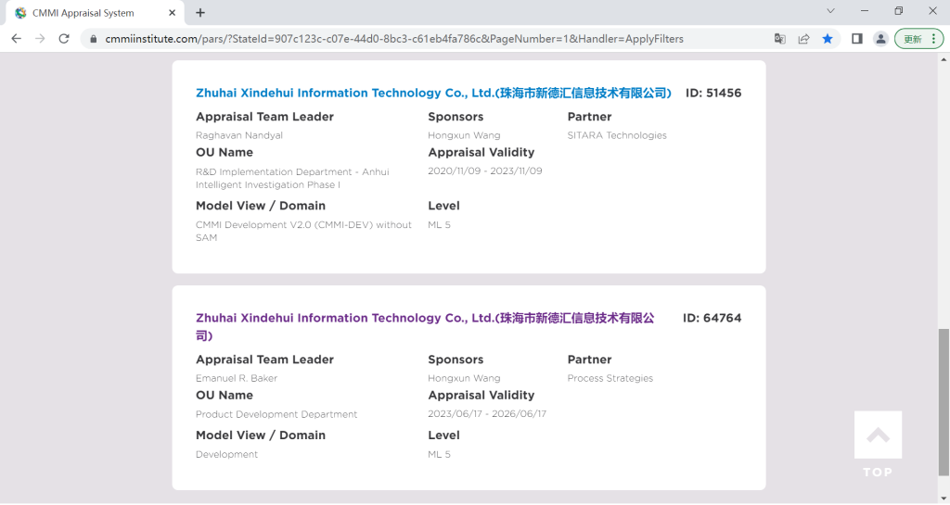950x505 pixels.
Task: Click partner 'SITARA Technologies'
Action: (x=617, y=135)
